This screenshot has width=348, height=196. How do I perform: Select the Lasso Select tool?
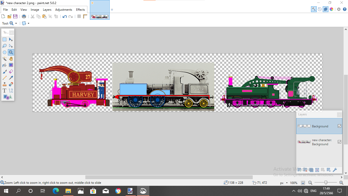click(x=5, y=46)
